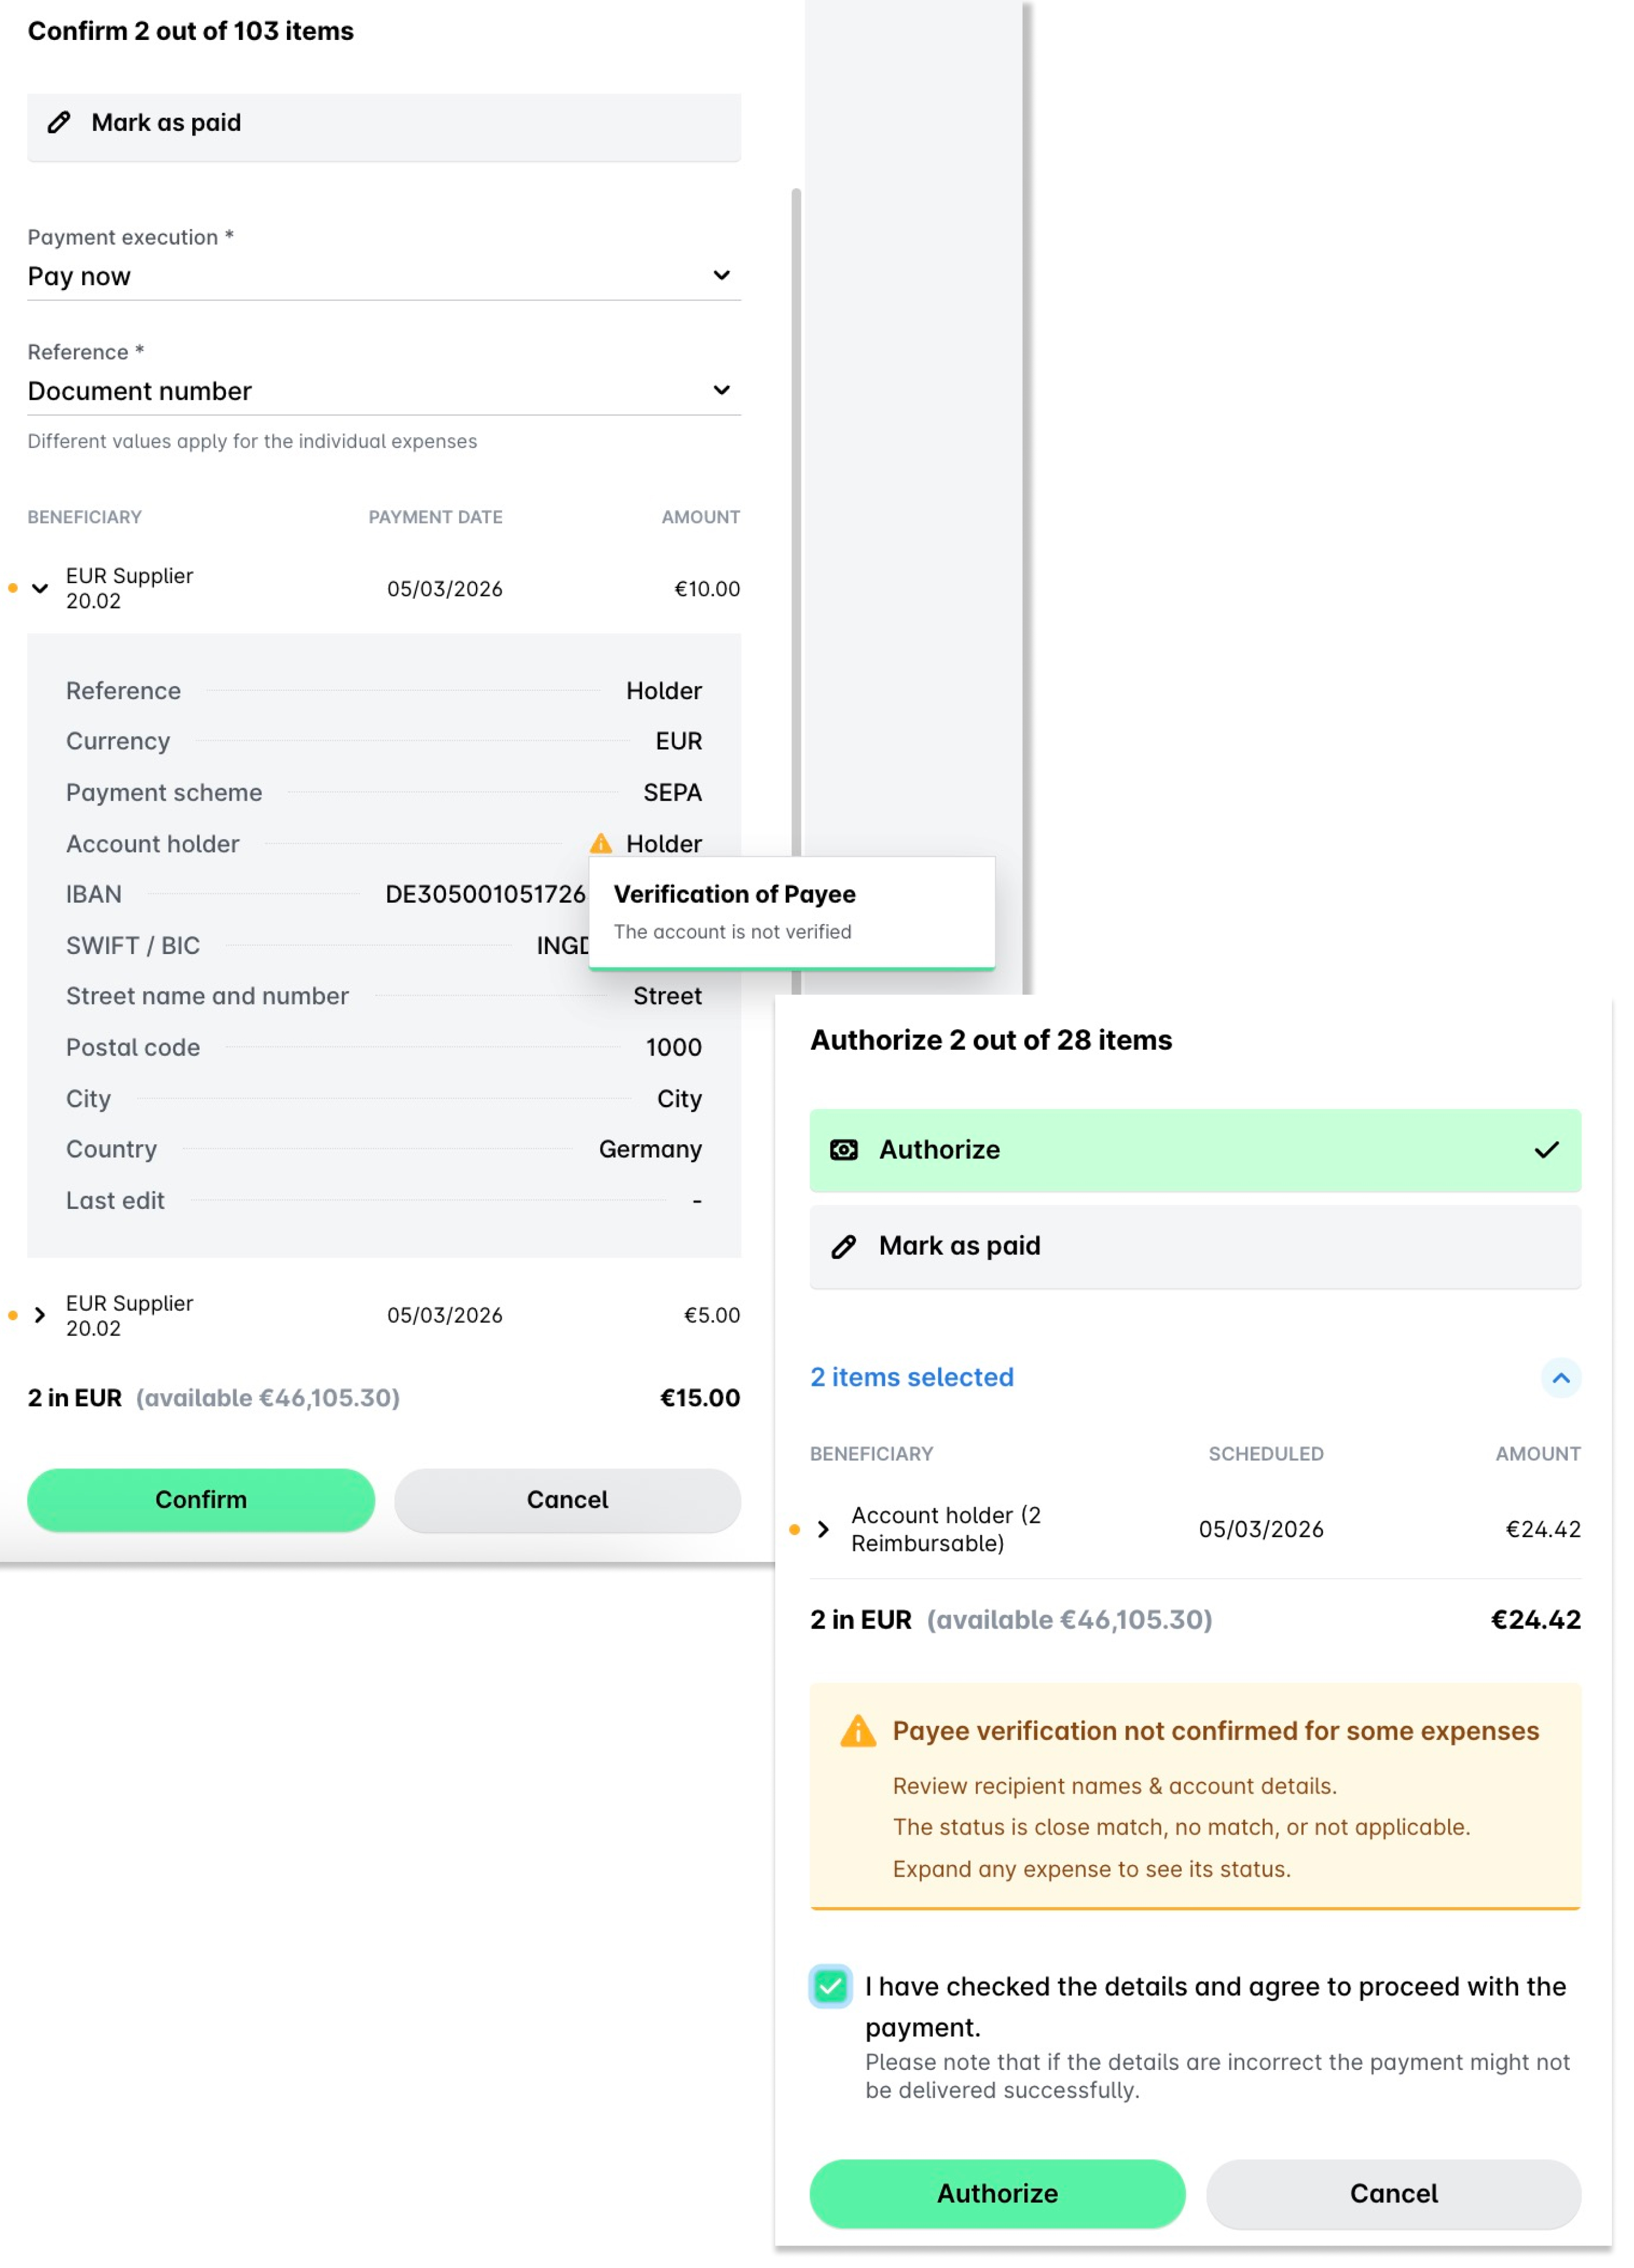Screen dimensions: 1634x2268
Task: Click the banknote icon in the Authorize option
Action: [845, 1150]
